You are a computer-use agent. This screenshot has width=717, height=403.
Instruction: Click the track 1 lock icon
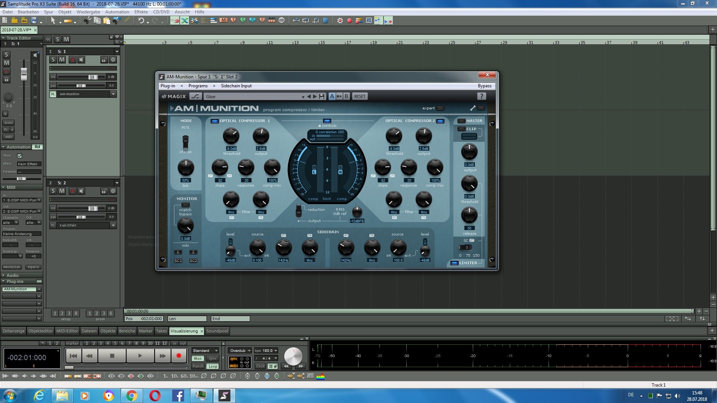click(x=104, y=60)
